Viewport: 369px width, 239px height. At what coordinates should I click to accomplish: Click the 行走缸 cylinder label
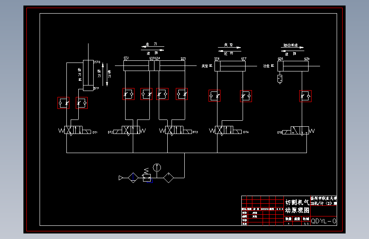coord(269,66)
